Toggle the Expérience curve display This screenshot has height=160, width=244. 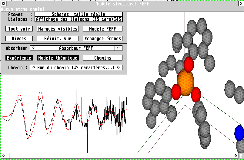tap(19, 58)
